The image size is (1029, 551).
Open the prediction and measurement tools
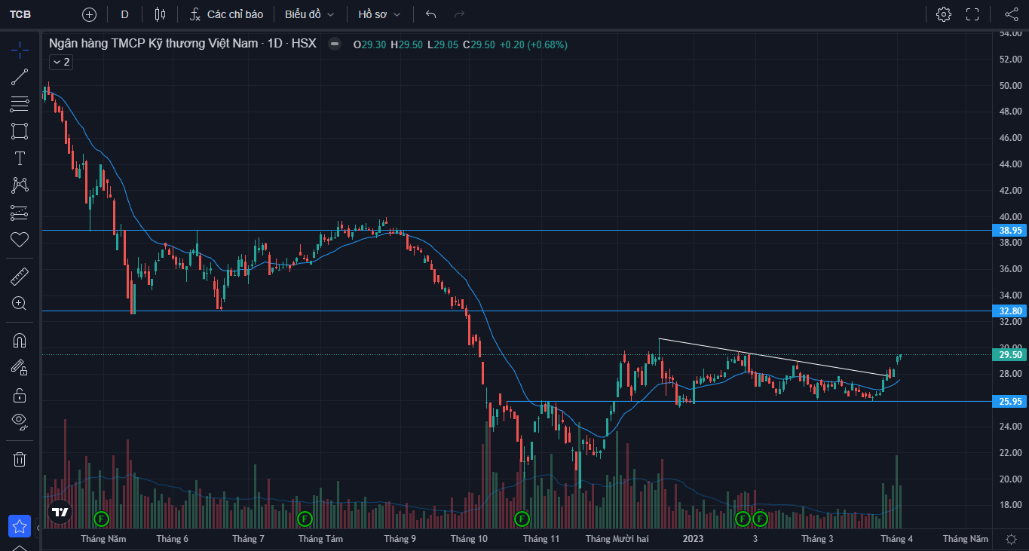point(20,213)
